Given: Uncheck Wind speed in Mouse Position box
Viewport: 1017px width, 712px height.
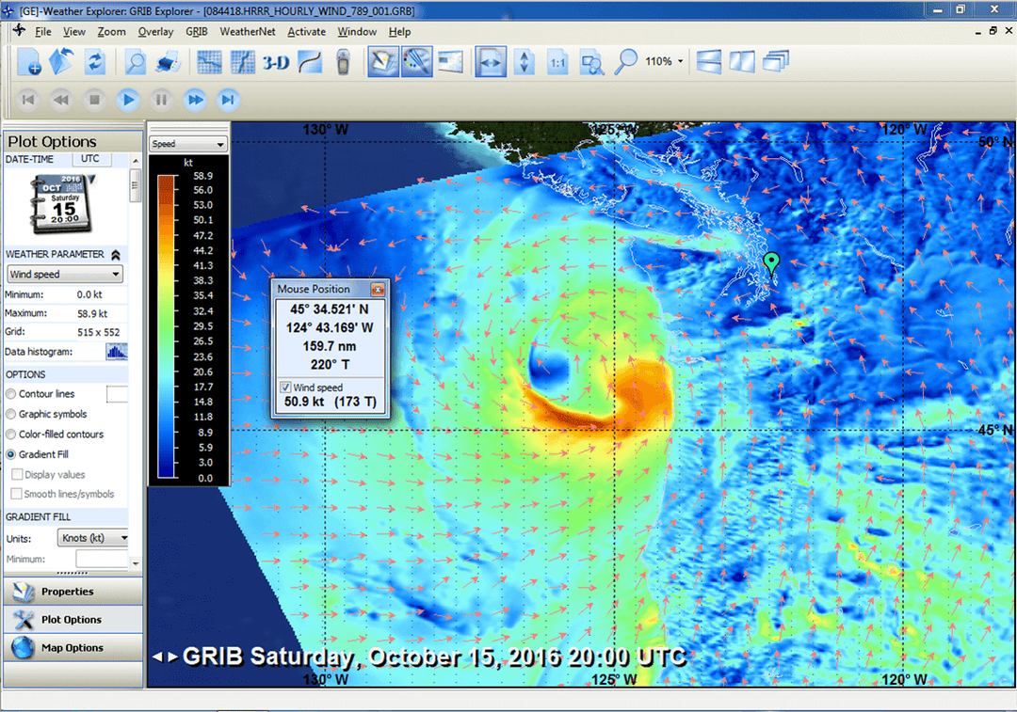Looking at the screenshot, I should pyautogui.click(x=285, y=388).
